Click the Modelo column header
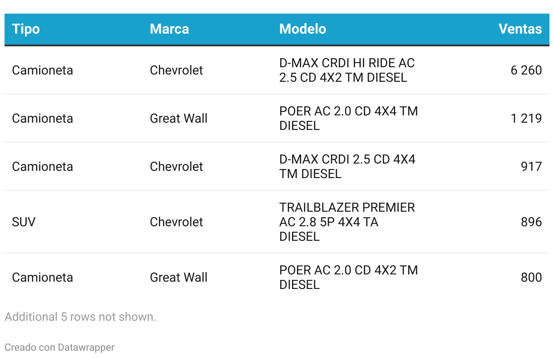Screen dimensions: 554x358 (302, 29)
